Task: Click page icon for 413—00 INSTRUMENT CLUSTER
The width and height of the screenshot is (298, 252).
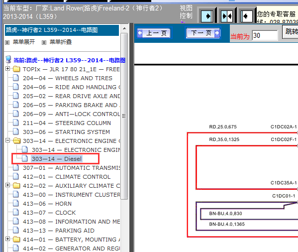Action: pos(16,194)
